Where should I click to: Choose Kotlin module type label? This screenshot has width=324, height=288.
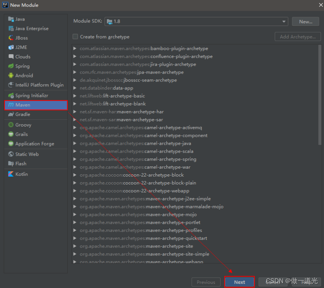(22, 174)
